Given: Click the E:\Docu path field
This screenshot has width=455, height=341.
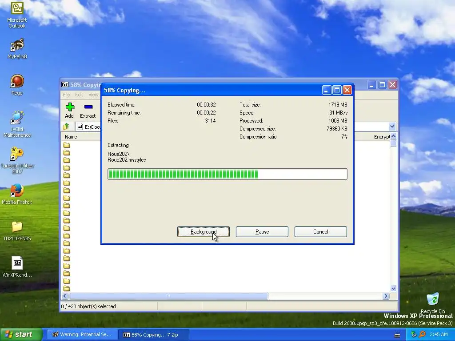Looking at the screenshot, I should (x=88, y=127).
